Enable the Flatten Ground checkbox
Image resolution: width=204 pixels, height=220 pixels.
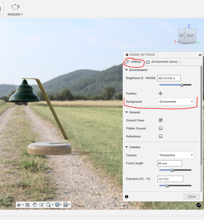[x=161, y=128]
